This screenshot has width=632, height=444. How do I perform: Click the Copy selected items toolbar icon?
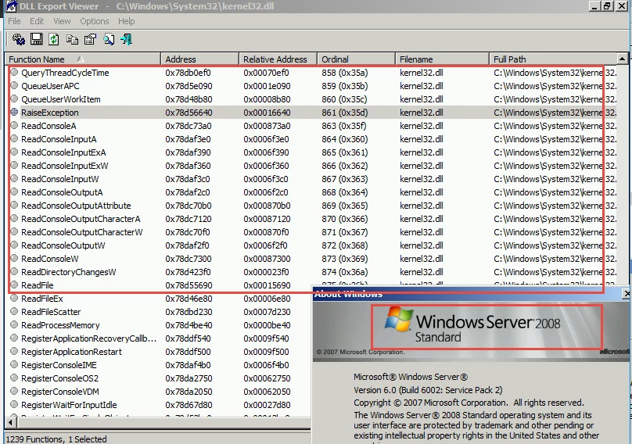point(72,39)
